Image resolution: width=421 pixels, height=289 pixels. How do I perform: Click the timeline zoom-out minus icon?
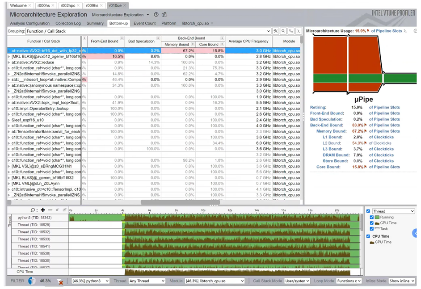pos(50,210)
